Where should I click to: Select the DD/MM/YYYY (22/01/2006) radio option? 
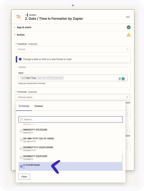pos(21,149)
